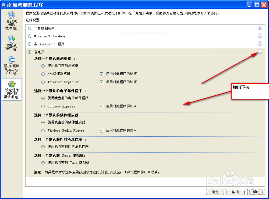Select 计算机制造商 configuration radio
The height and width of the screenshot is (199, 269).
[30, 28]
